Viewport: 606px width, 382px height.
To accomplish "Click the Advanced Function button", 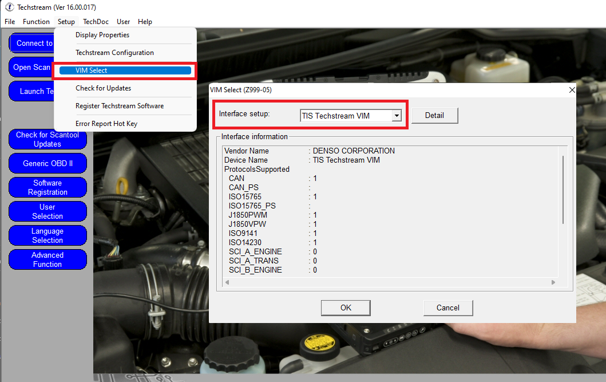I will (47, 259).
